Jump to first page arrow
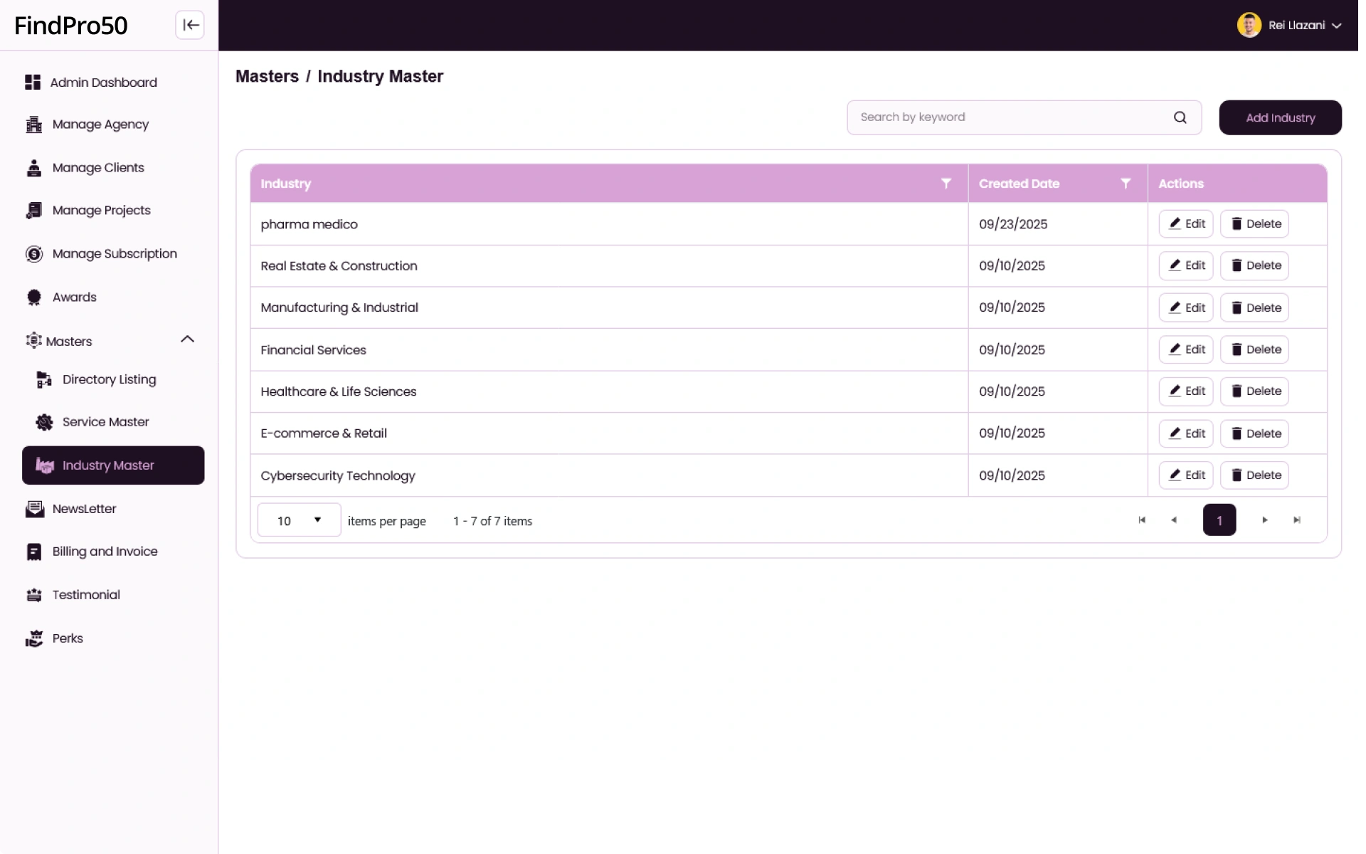Screen dimensions: 1366x854 coord(1141,520)
